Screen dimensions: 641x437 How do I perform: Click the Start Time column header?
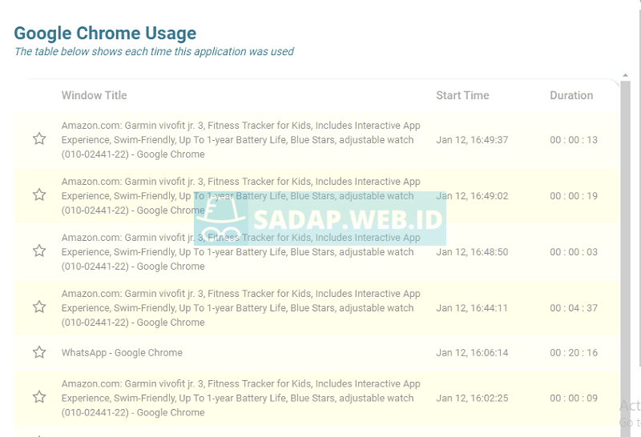pyautogui.click(x=462, y=95)
